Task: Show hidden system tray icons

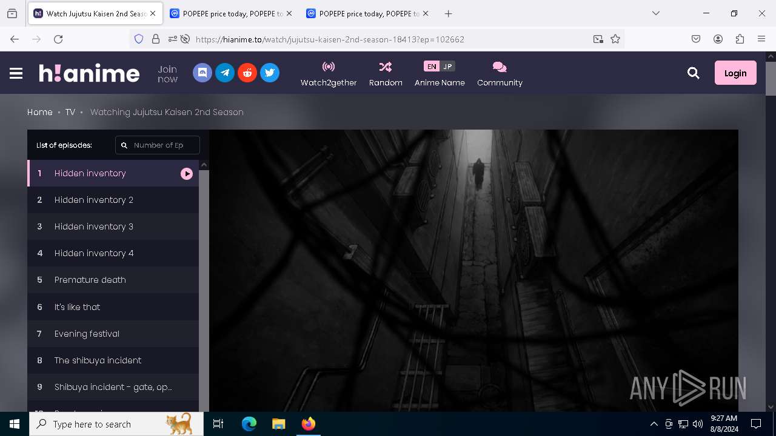Action: (x=654, y=424)
